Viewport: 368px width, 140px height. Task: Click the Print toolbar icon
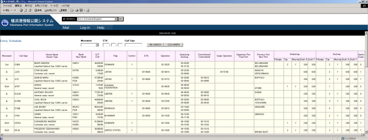77,10
